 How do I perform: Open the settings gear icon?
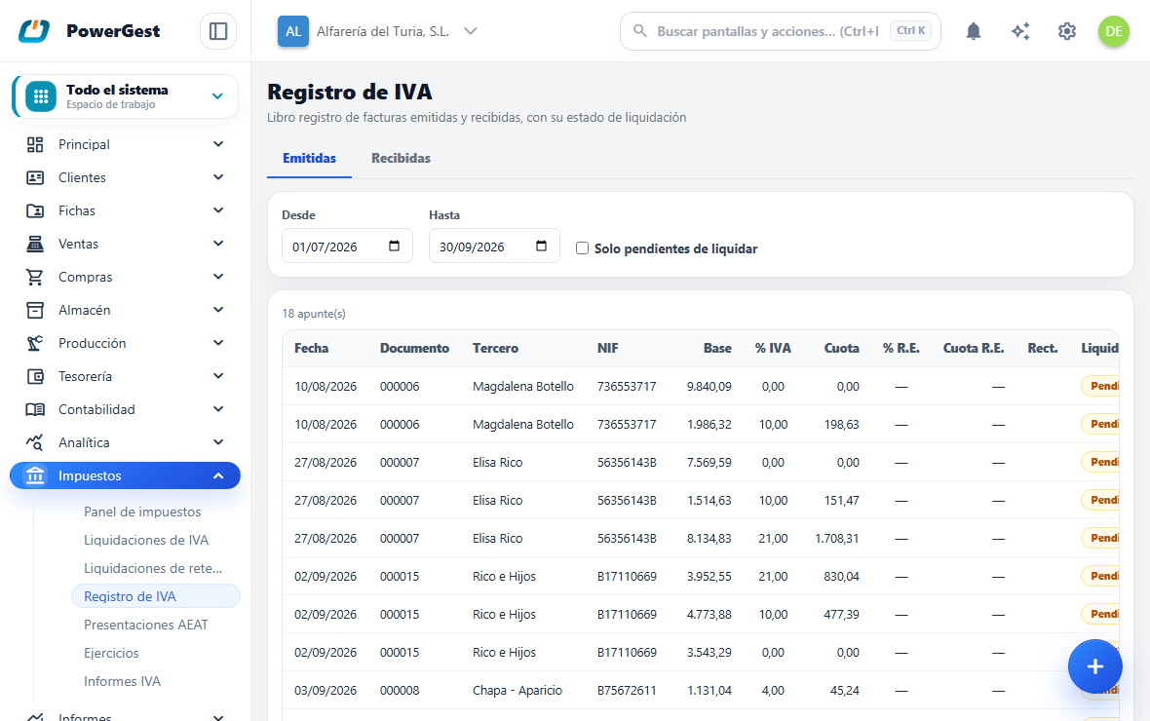pyautogui.click(x=1067, y=31)
